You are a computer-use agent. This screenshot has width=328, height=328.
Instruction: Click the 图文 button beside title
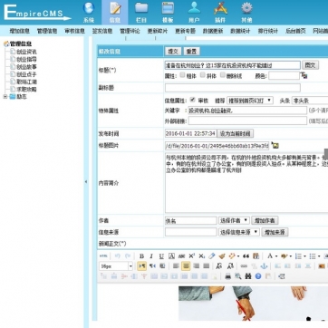point(310,65)
